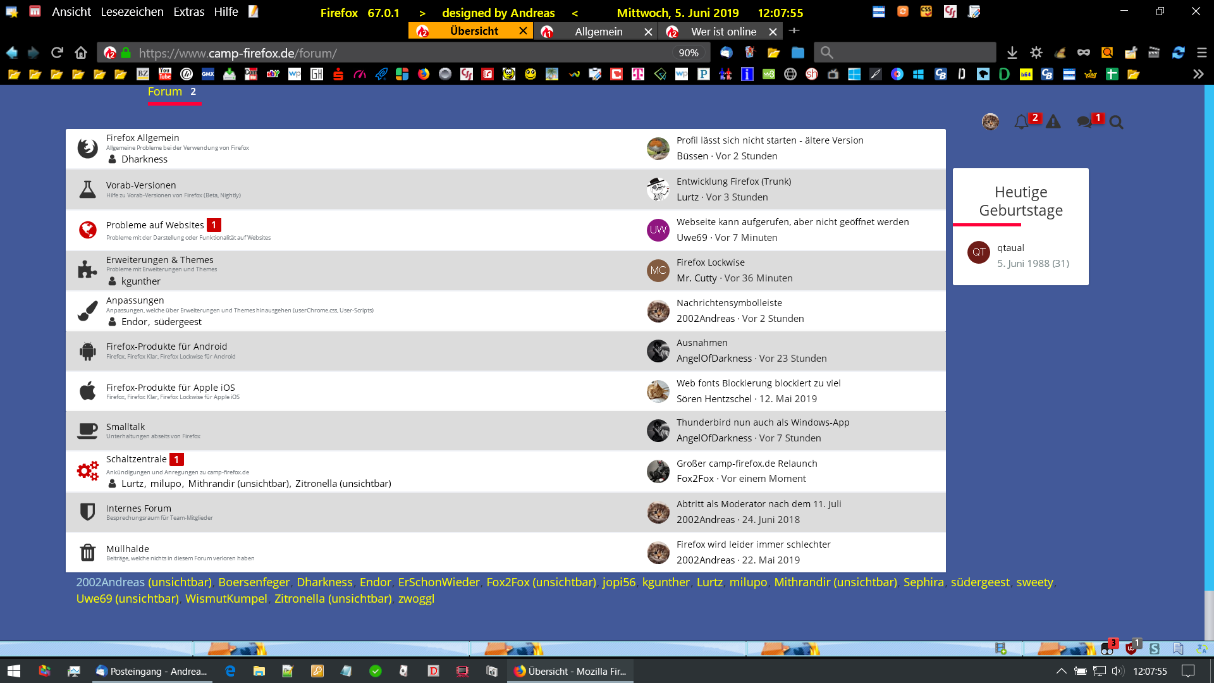Open the downloads arrow icon
The width and height of the screenshot is (1214, 683).
1012,52
